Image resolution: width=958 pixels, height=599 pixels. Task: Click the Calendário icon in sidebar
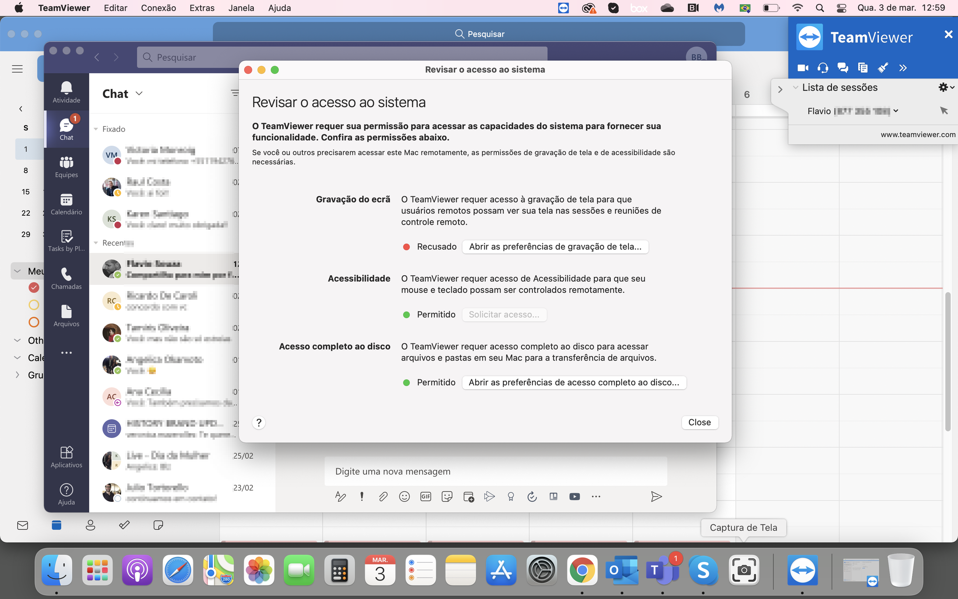click(65, 200)
